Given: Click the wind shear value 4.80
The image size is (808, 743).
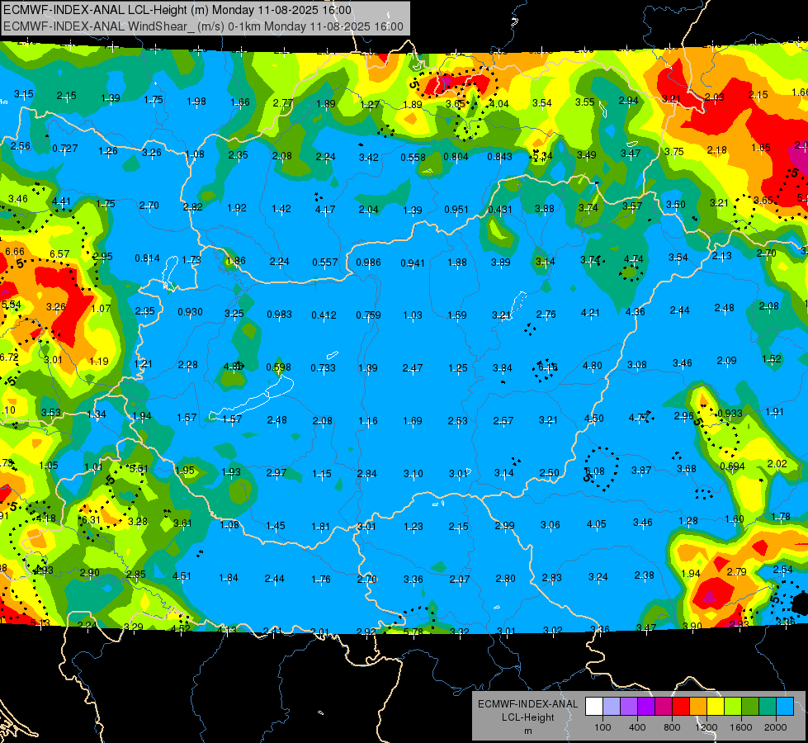Looking at the screenshot, I should 592,366.
